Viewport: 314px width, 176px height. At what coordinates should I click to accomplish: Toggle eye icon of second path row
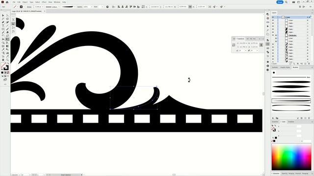click(x=273, y=26)
